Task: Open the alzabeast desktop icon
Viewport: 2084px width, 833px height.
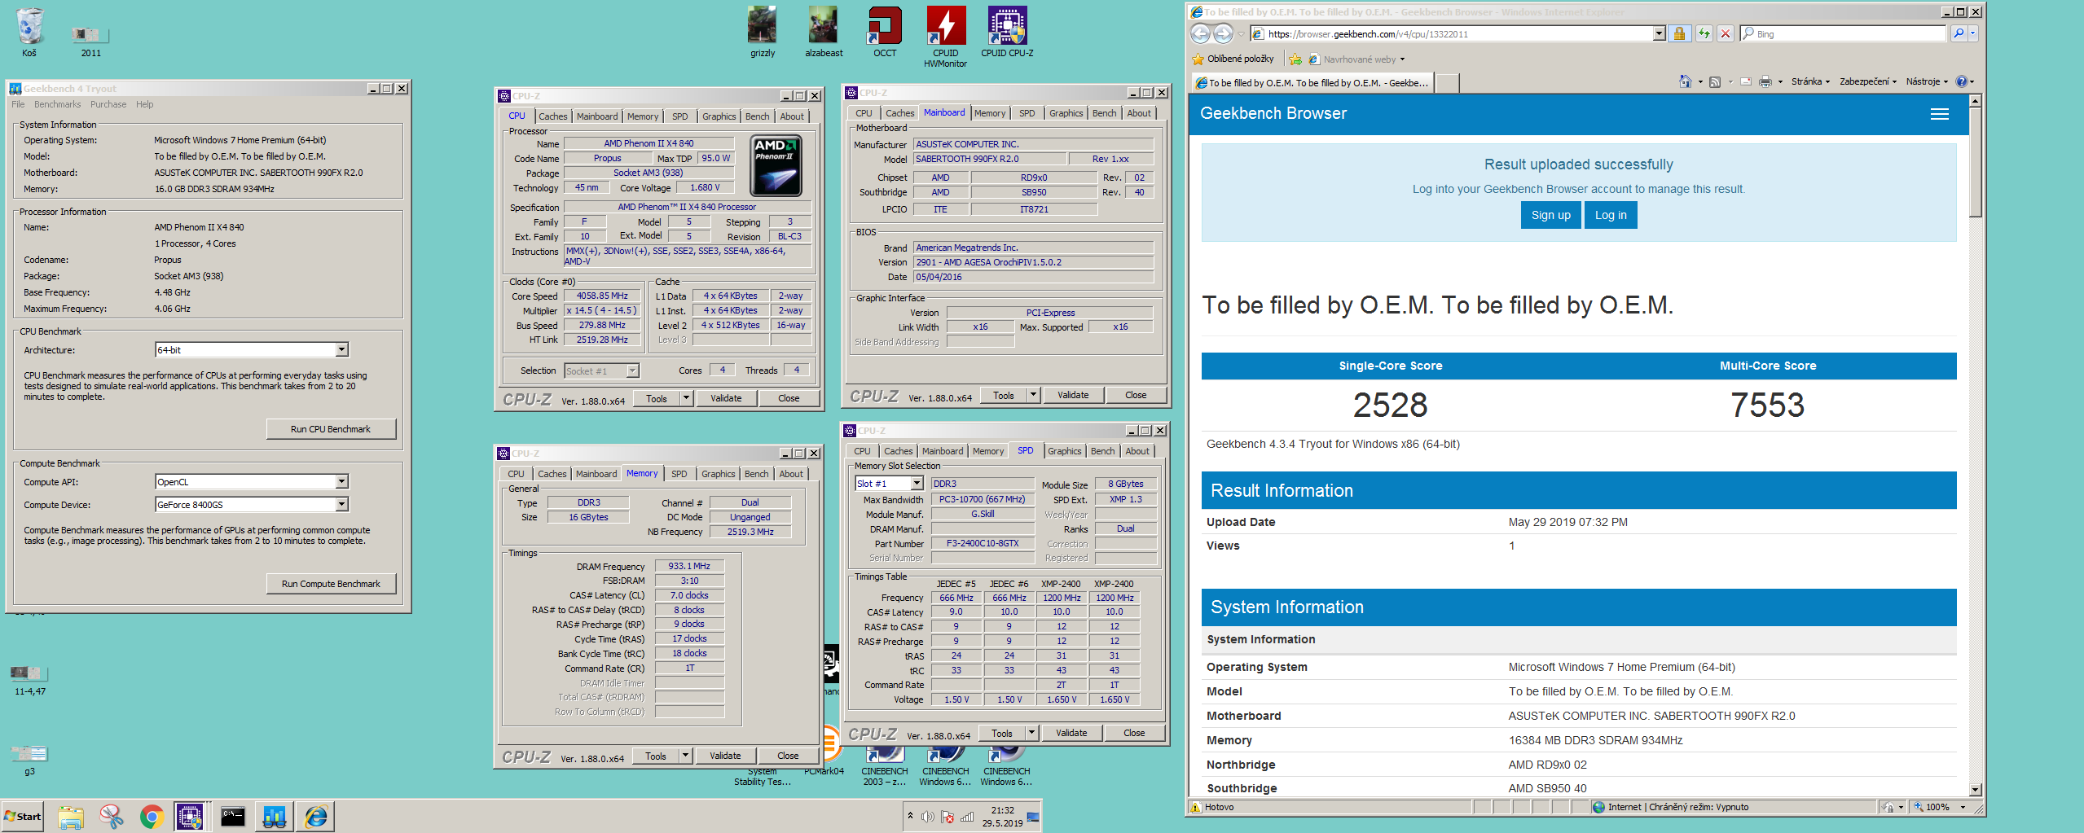Action: 824,33
